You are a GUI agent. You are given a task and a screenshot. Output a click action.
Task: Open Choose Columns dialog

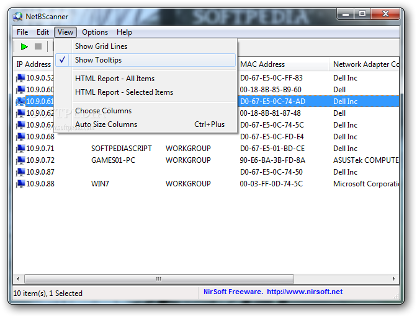point(145,111)
